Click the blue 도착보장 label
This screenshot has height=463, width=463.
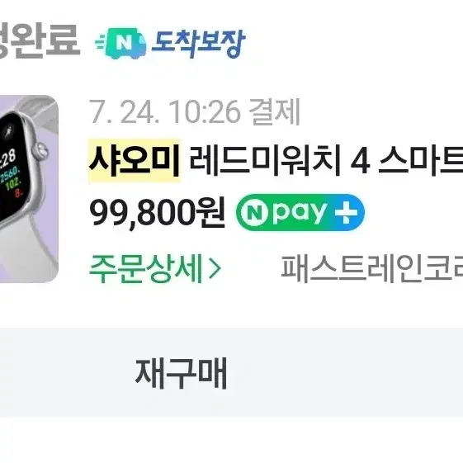198,44
